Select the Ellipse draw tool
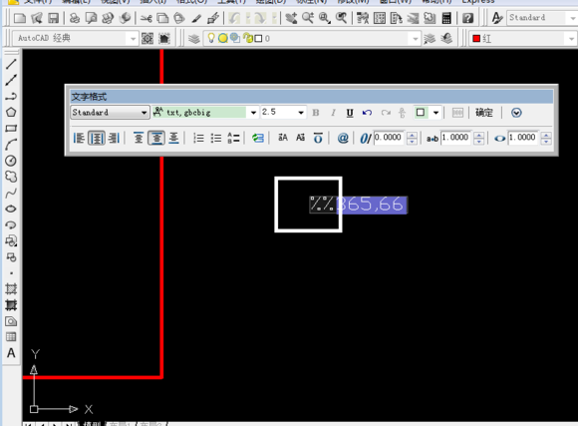 pos(11,209)
